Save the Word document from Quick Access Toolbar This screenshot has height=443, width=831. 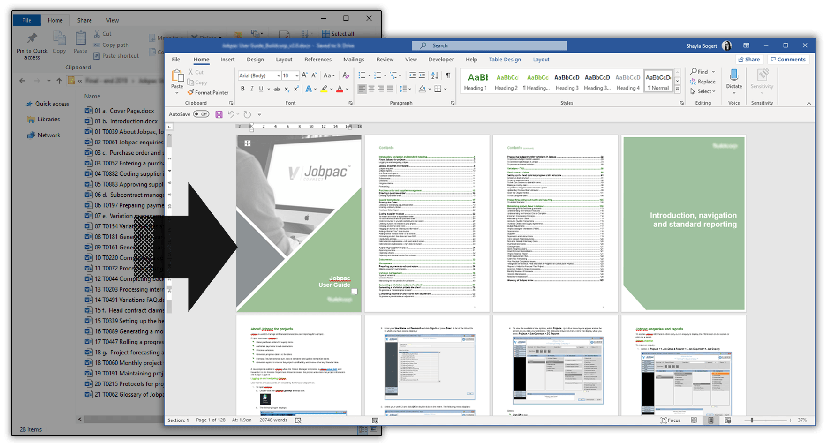tap(219, 114)
